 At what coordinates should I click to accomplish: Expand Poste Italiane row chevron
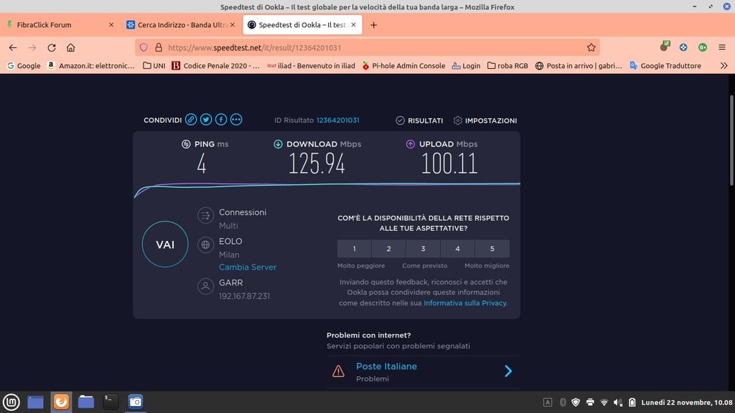[508, 371]
